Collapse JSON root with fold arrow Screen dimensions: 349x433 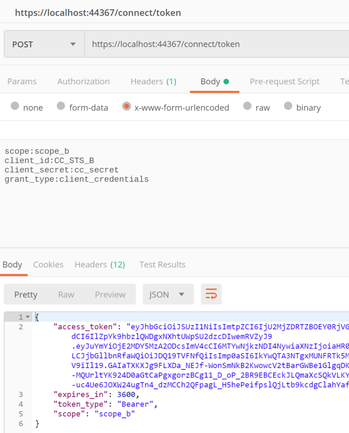(x=28, y=317)
